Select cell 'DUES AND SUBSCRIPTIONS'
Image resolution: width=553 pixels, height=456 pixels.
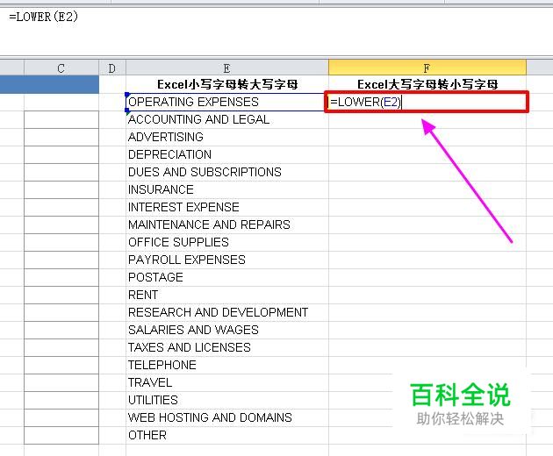click(227, 173)
